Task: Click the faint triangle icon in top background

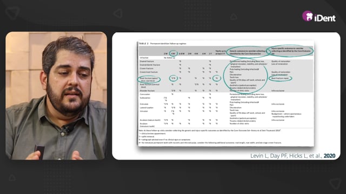Action: tap(118, 13)
